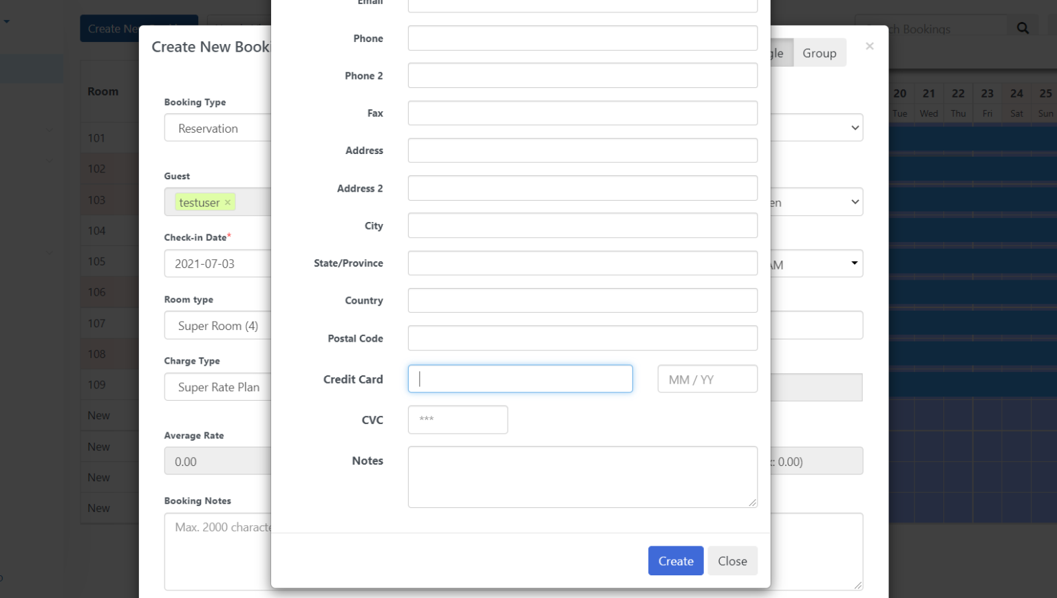Focus the Credit Card number field
The image size is (1057, 598).
pos(520,379)
